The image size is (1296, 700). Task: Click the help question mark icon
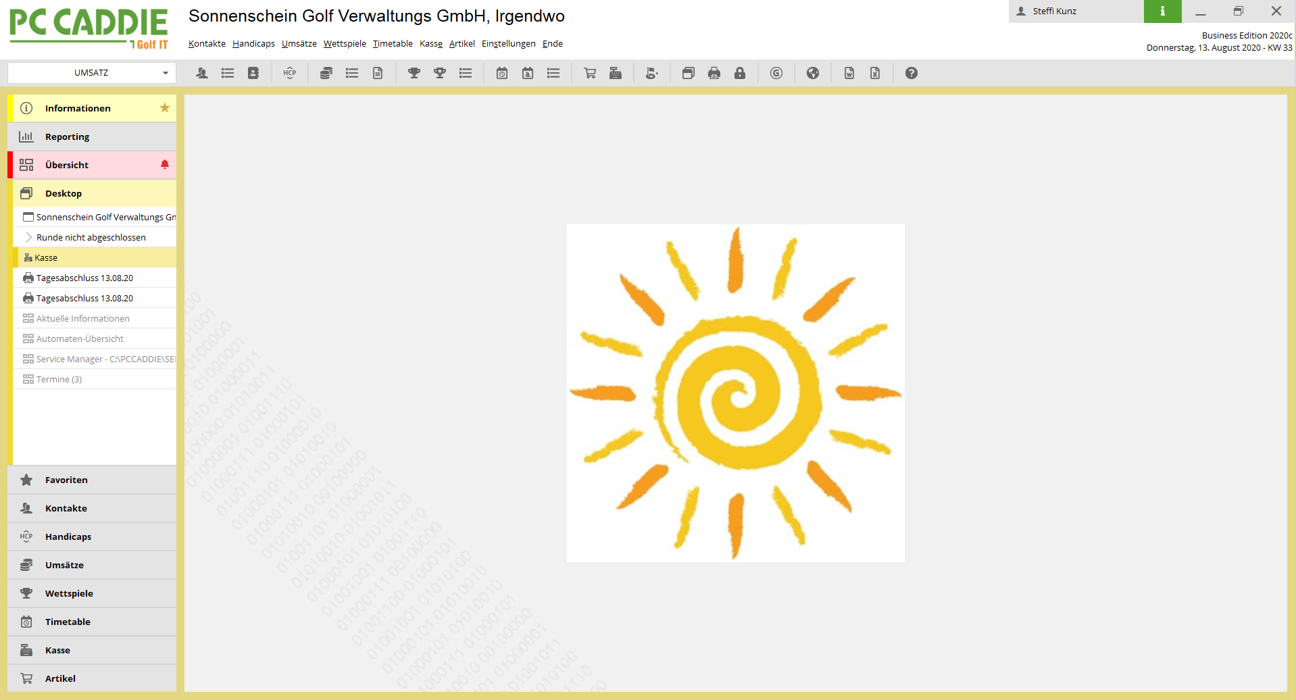pos(912,73)
